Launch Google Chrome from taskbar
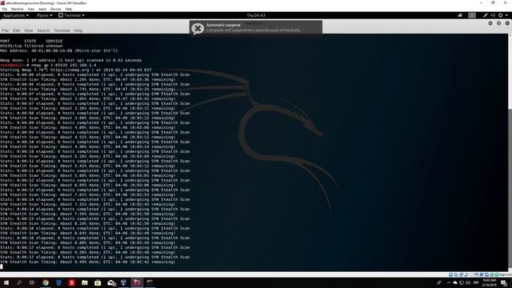The image size is (512, 288). click(x=46, y=282)
